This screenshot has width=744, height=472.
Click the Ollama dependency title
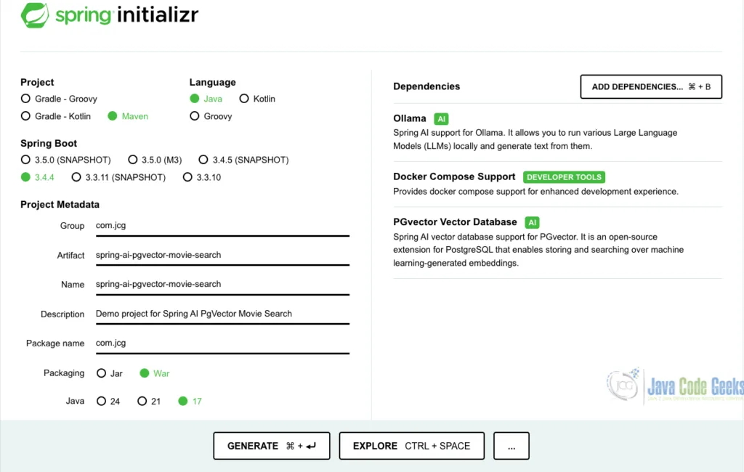(x=410, y=118)
